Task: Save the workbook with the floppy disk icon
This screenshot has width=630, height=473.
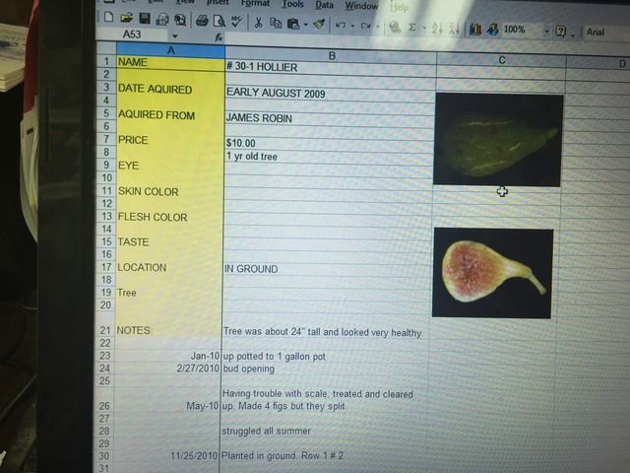Action: tap(145, 19)
